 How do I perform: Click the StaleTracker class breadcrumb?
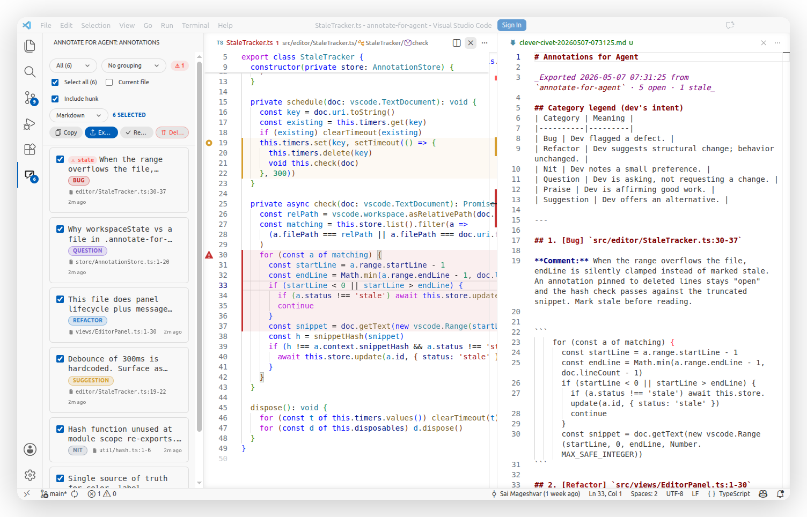(x=379, y=43)
